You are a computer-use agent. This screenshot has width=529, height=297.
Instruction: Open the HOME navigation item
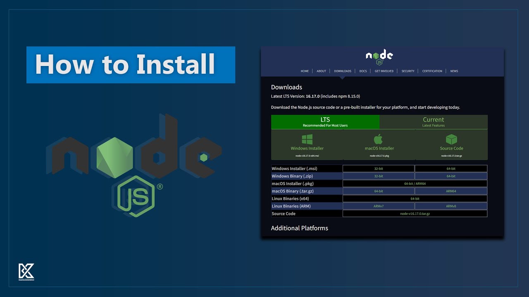pos(305,71)
